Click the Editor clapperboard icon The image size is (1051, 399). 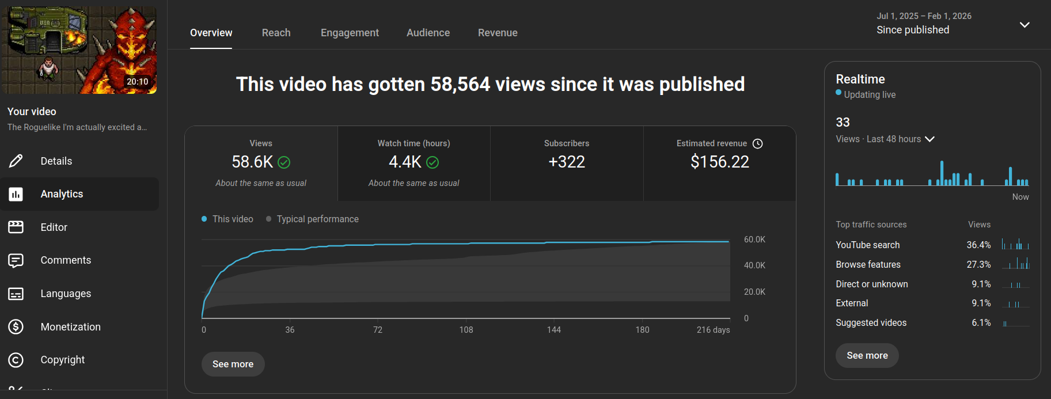click(16, 227)
